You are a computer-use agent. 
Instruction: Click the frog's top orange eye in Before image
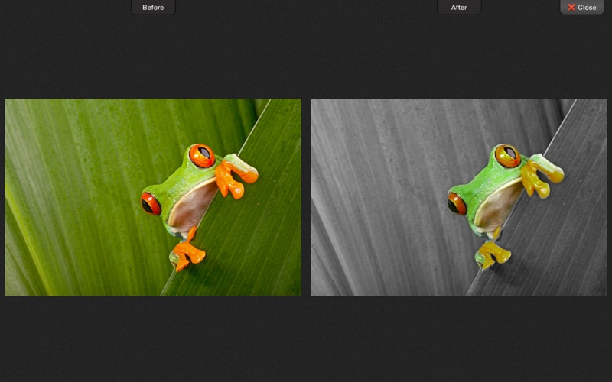click(x=202, y=156)
